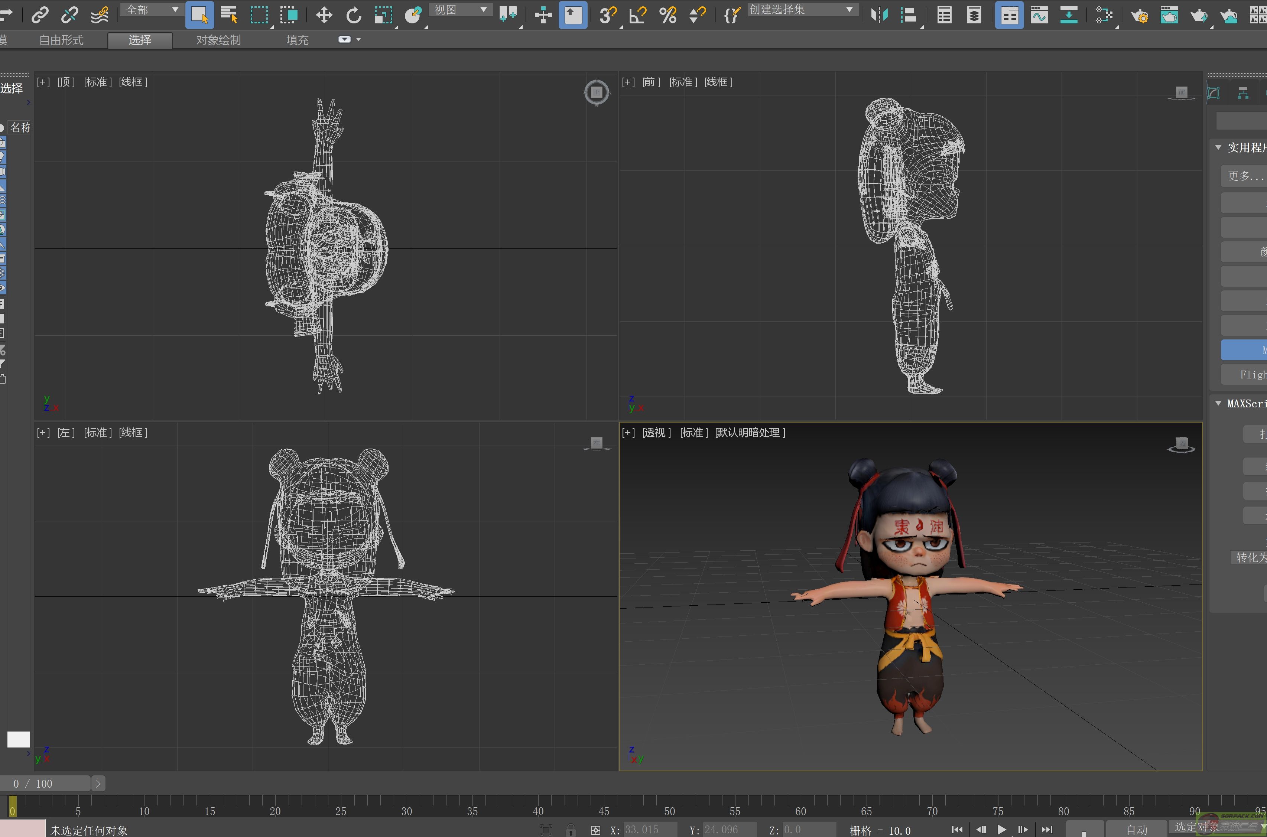The width and height of the screenshot is (1267, 837).
Task: Activate the Rotate tool
Action: point(354,15)
